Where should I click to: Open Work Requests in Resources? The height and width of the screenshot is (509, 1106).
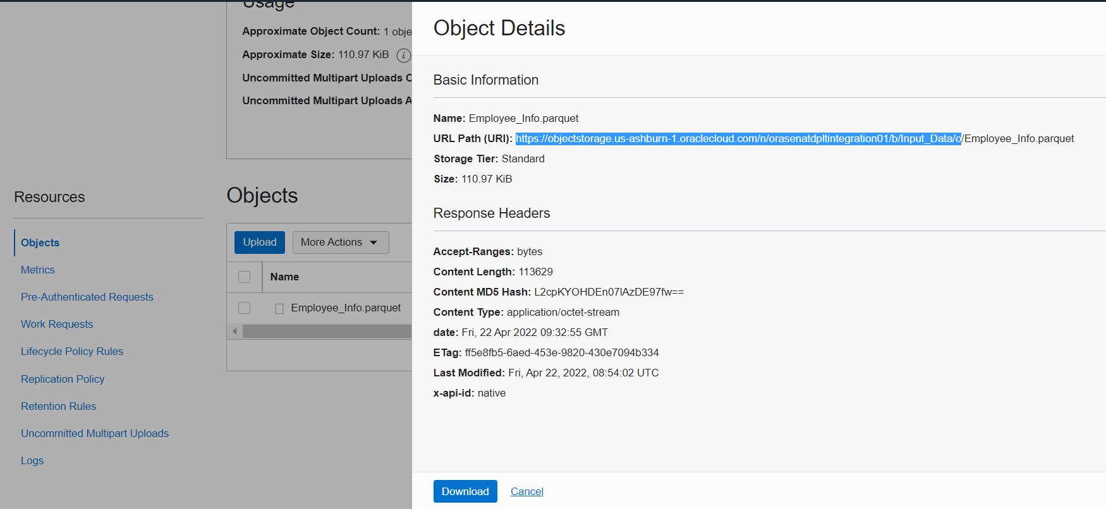click(x=57, y=324)
